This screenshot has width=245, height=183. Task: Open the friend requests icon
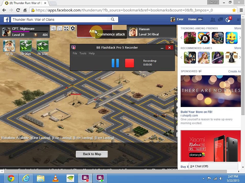click(x=213, y=20)
